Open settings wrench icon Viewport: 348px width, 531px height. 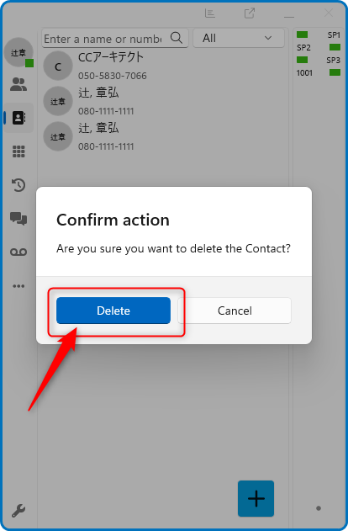tap(18, 510)
